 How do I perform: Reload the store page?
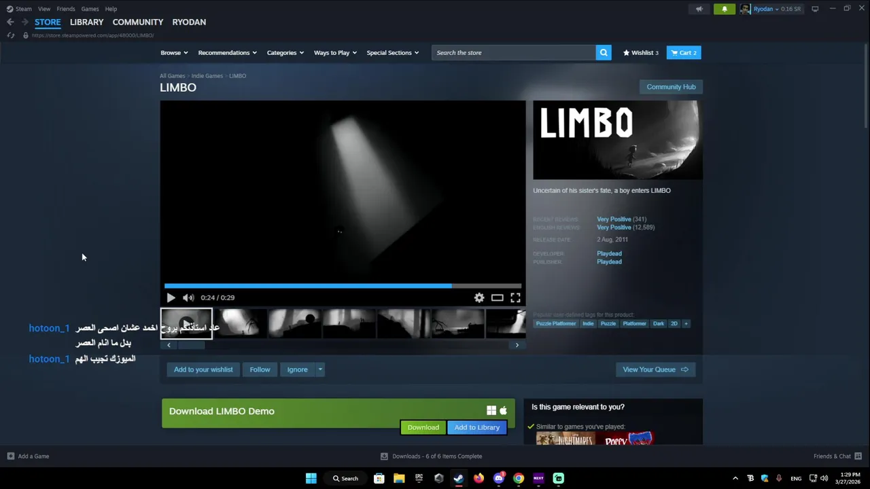pos(10,35)
